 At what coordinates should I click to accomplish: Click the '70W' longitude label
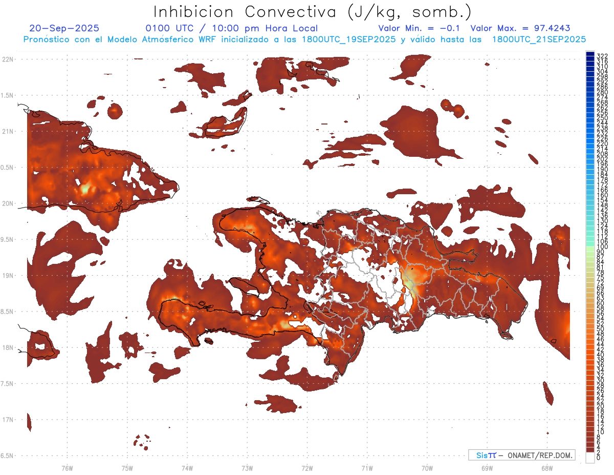tap(427, 468)
